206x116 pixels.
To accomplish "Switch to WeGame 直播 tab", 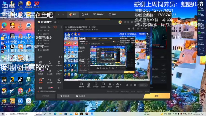I will 112,14.
